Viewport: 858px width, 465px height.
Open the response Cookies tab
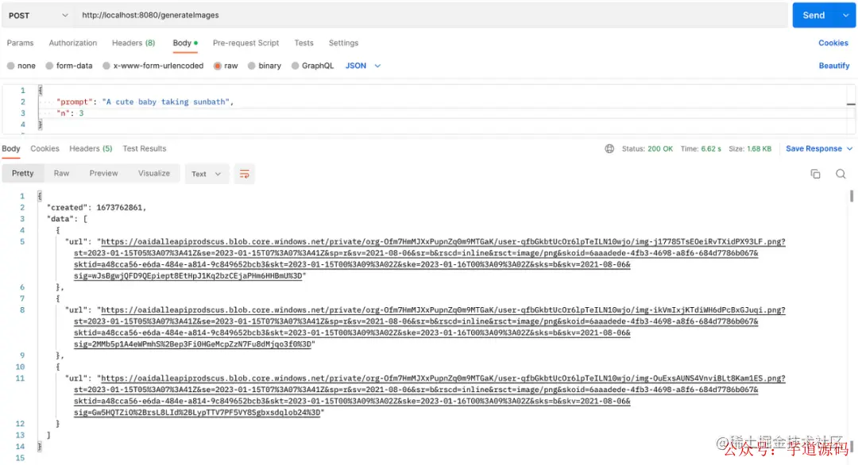[44, 148]
